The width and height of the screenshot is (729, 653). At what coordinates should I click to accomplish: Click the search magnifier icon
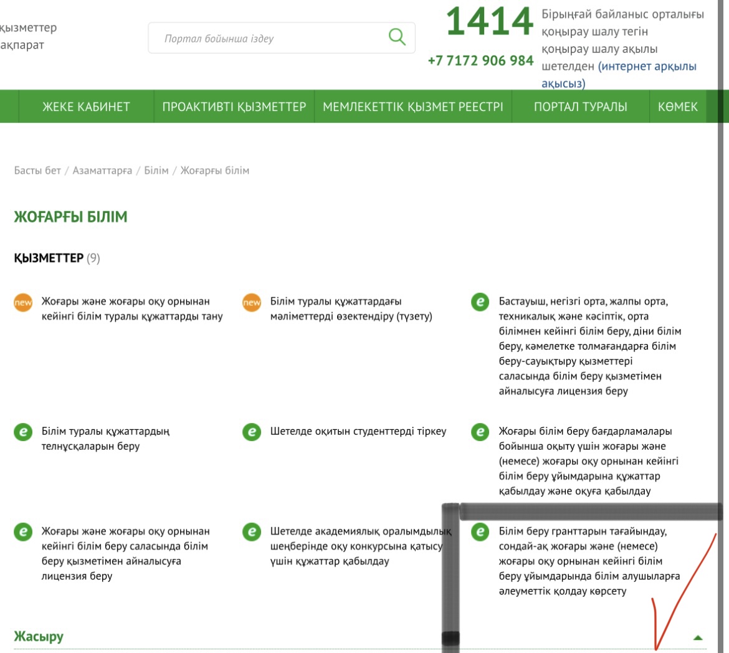(x=397, y=37)
